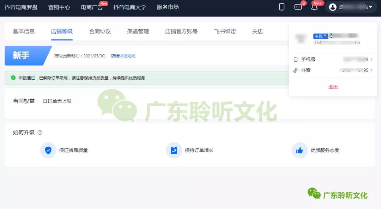Click the chart icon for 保持订单增长
381x209 pixels.
coord(174,150)
